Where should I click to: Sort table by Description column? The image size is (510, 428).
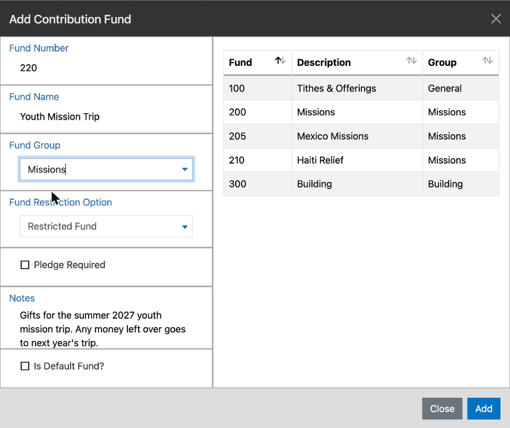coord(411,61)
